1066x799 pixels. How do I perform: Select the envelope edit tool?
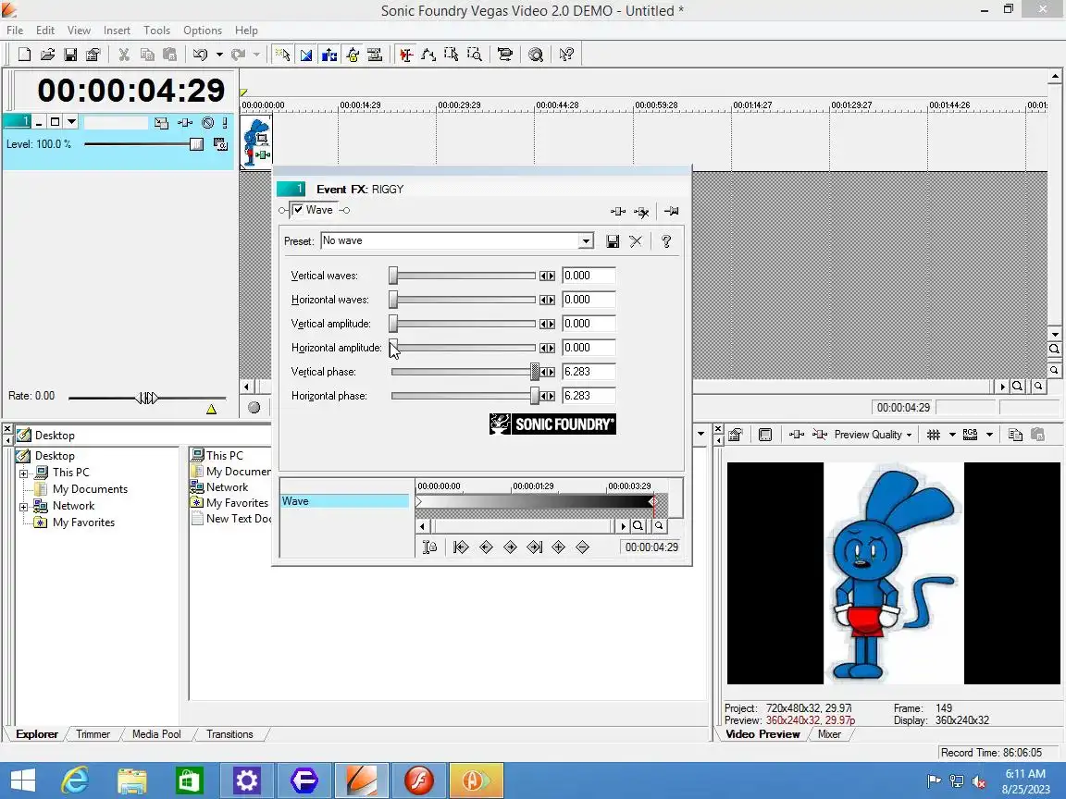428,55
